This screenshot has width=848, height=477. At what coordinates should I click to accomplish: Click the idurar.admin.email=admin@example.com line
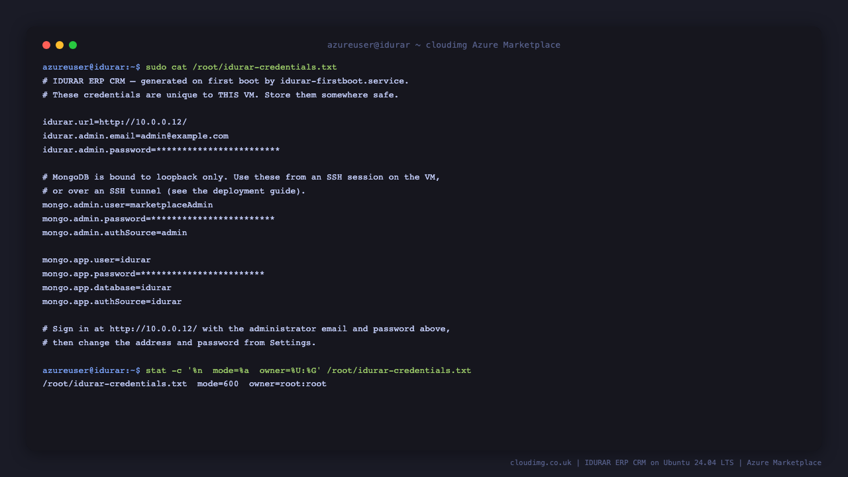click(x=135, y=136)
